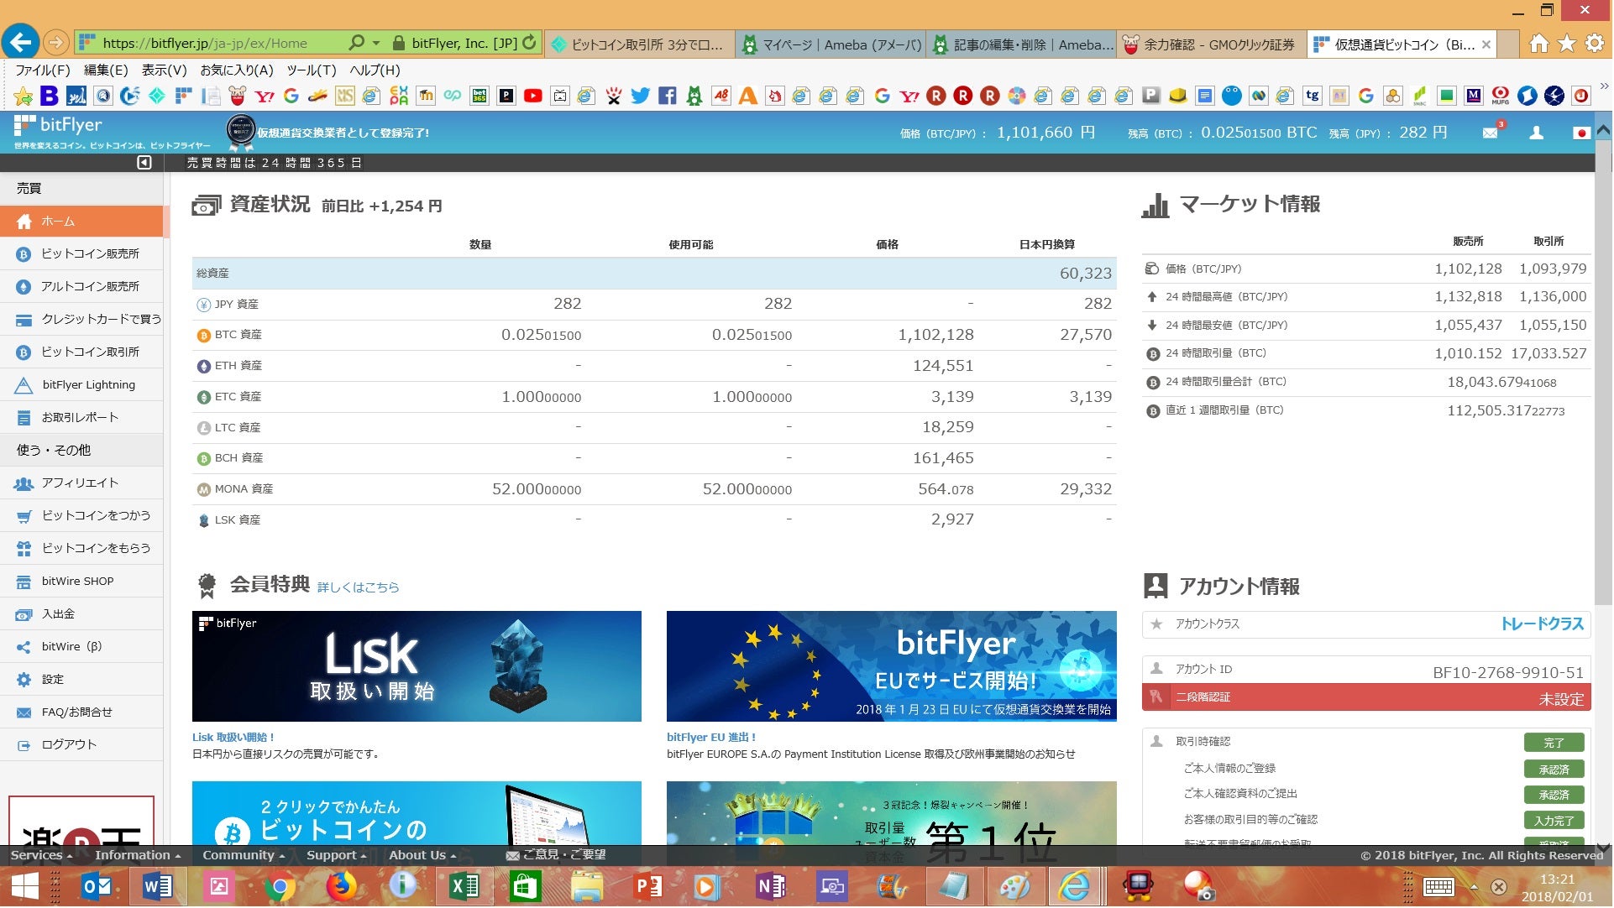Image resolution: width=1614 pixels, height=908 pixels.
Task: Expand the Services footer menu
Action: 41,856
